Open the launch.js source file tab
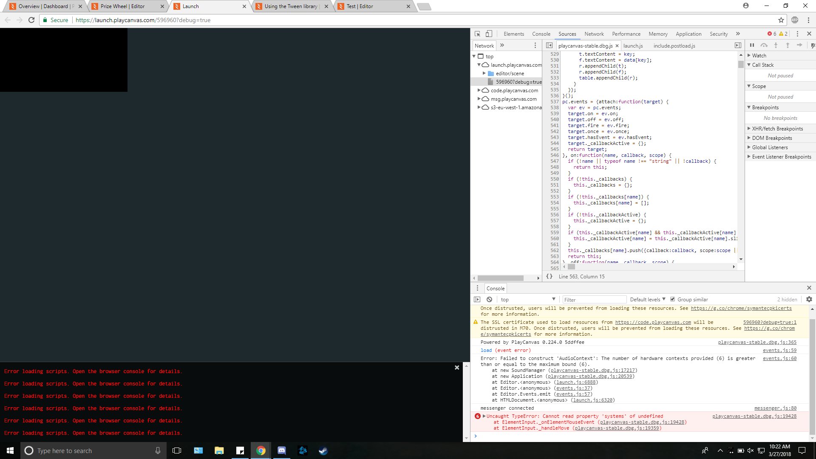816x459 pixels. click(x=633, y=46)
